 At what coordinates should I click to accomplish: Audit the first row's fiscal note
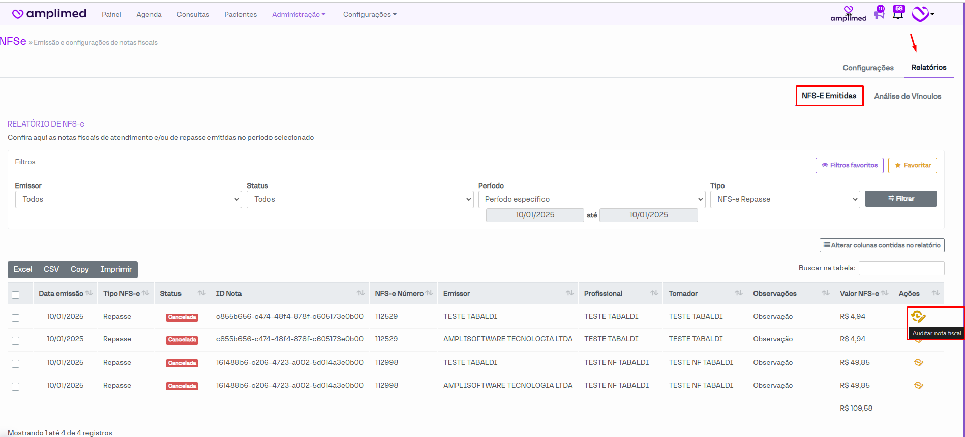click(x=918, y=317)
